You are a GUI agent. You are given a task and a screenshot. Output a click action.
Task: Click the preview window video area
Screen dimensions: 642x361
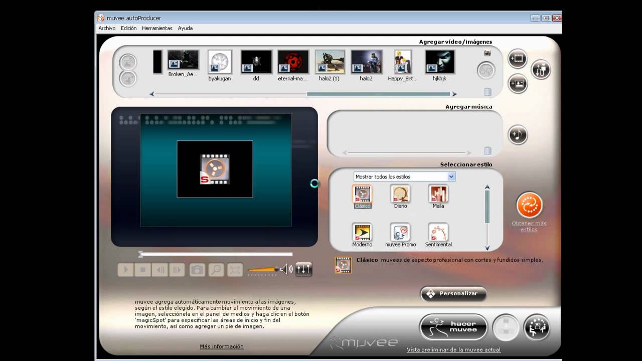click(x=216, y=170)
